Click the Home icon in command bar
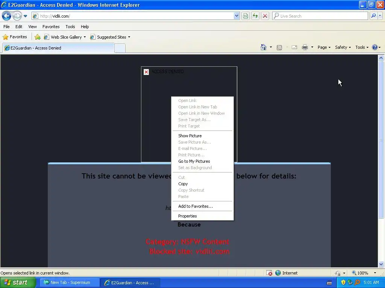Viewport: 385px width, 288px height. [x=264, y=47]
